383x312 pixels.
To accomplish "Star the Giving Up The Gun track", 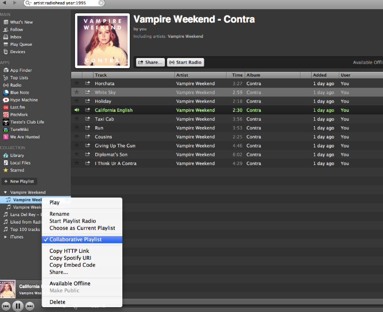I will coord(77,145).
